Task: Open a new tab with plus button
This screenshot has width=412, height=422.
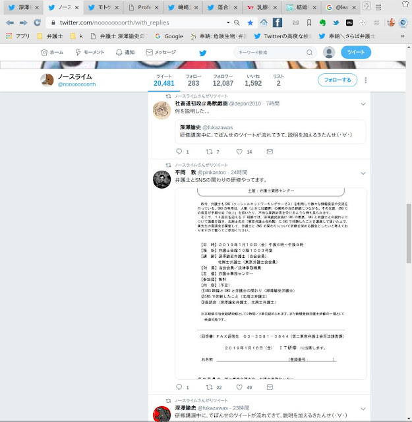Action: tap(367, 6)
